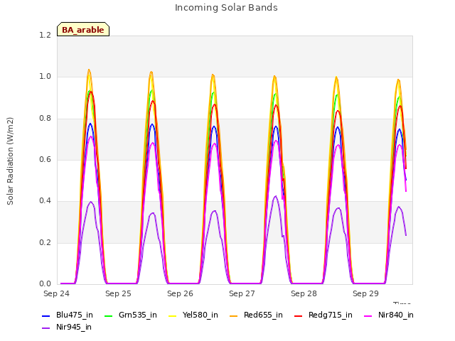Select the Redg715_in legend entry

point(323,315)
